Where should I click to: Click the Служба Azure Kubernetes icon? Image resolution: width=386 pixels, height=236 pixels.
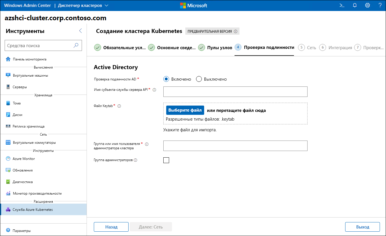(8, 210)
